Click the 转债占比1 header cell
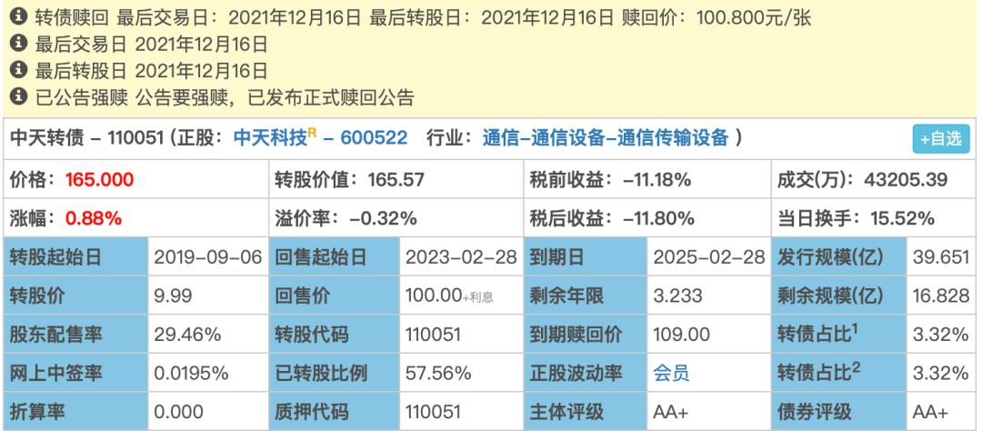The width and height of the screenshot is (982, 431). coord(838,335)
